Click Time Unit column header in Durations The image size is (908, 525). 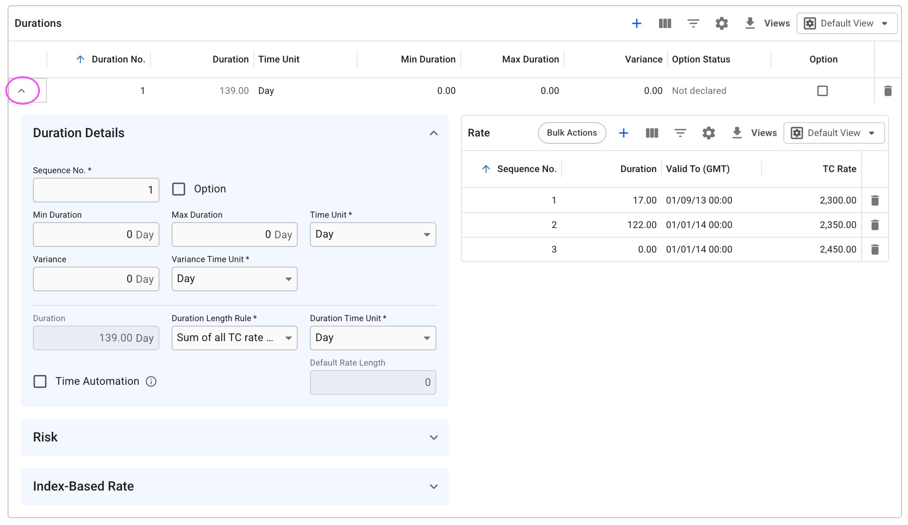[279, 59]
